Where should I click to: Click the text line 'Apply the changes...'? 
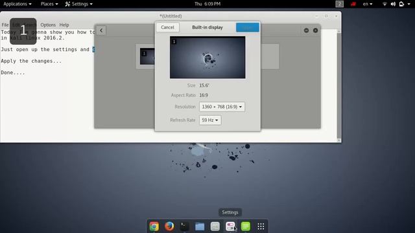coord(31,61)
